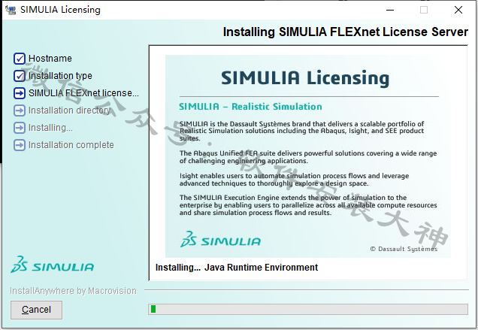Select the Installation directory step label
478x330 pixels.
click(69, 111)
